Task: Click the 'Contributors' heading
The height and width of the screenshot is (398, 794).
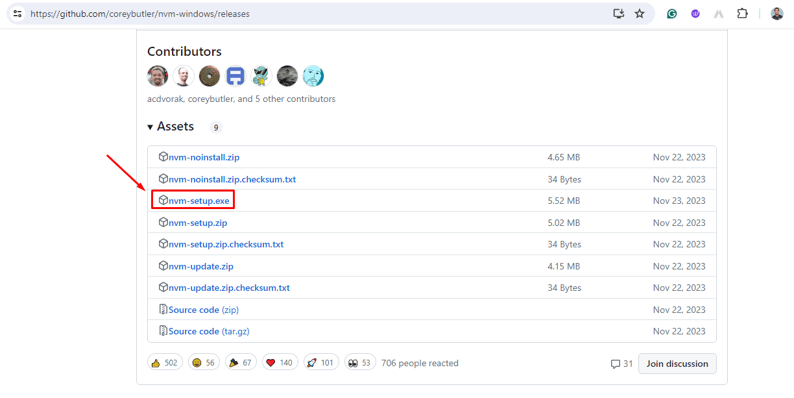Action: click(184, 51)
